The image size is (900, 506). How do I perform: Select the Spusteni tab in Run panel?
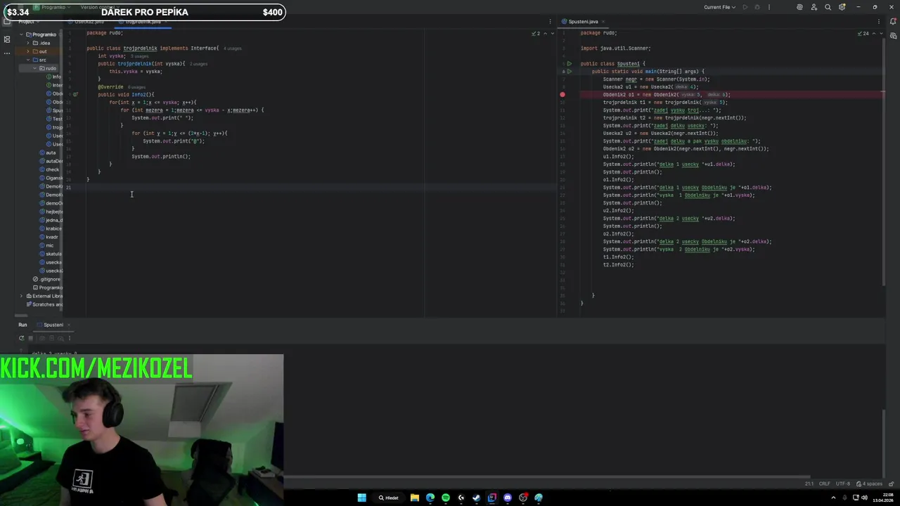pos(53,325)
